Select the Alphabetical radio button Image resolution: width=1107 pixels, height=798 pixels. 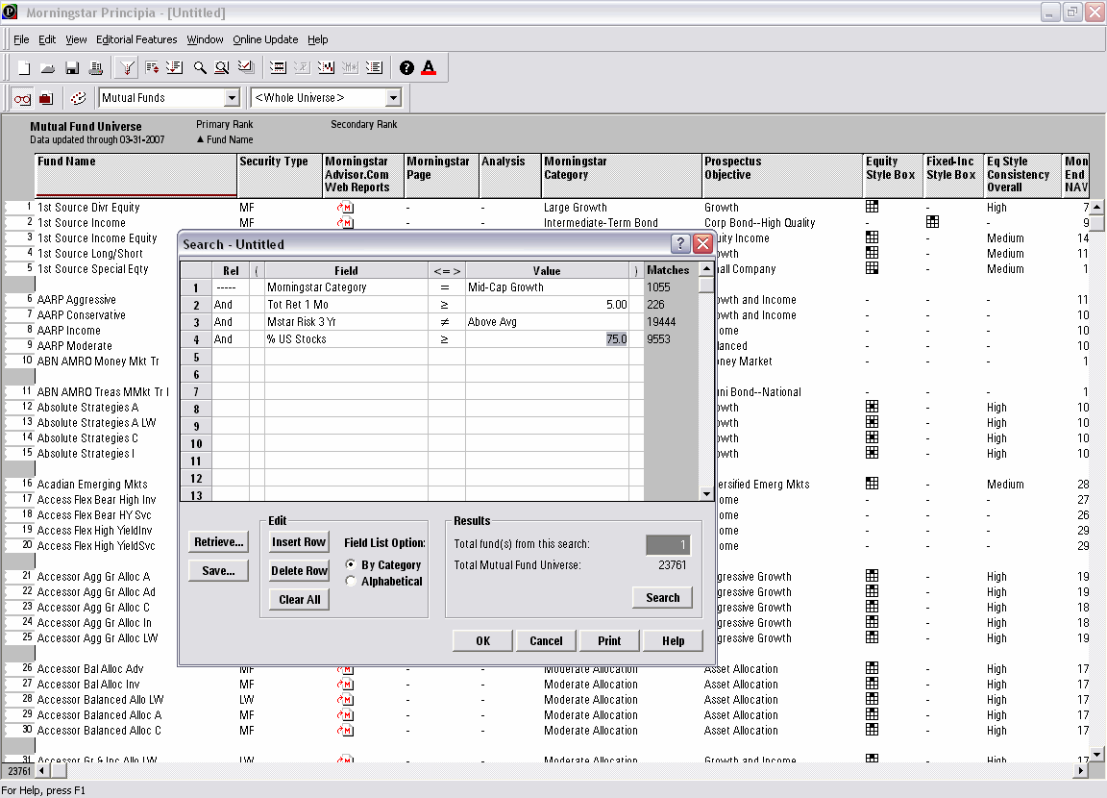[x=351, y=581]
